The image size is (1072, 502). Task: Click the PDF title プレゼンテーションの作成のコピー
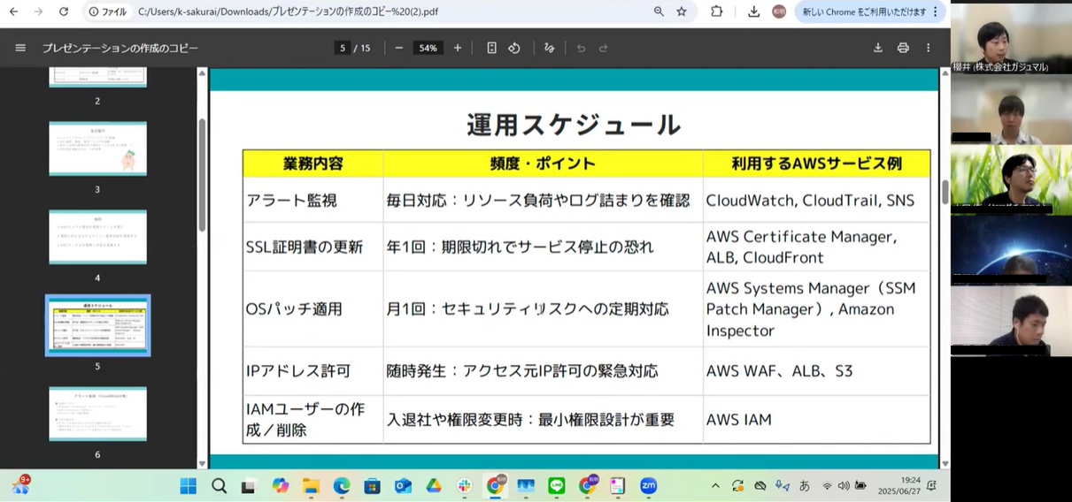click(x=120, y=48)
